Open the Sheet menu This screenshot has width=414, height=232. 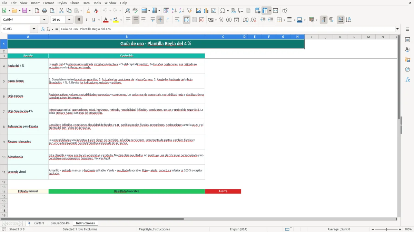(x=75, y=3)
